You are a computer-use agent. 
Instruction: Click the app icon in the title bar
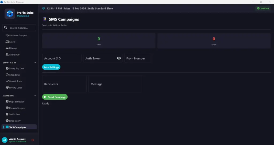coord(2,2)
